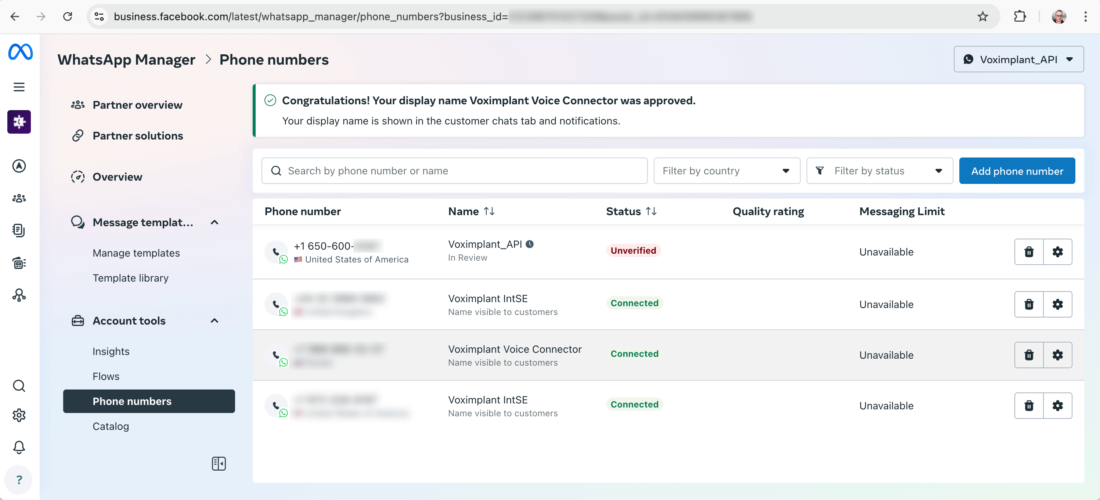The image size is (1100, 500).
Task: Open the Filter by country dropdown
Action: (726, 171)
